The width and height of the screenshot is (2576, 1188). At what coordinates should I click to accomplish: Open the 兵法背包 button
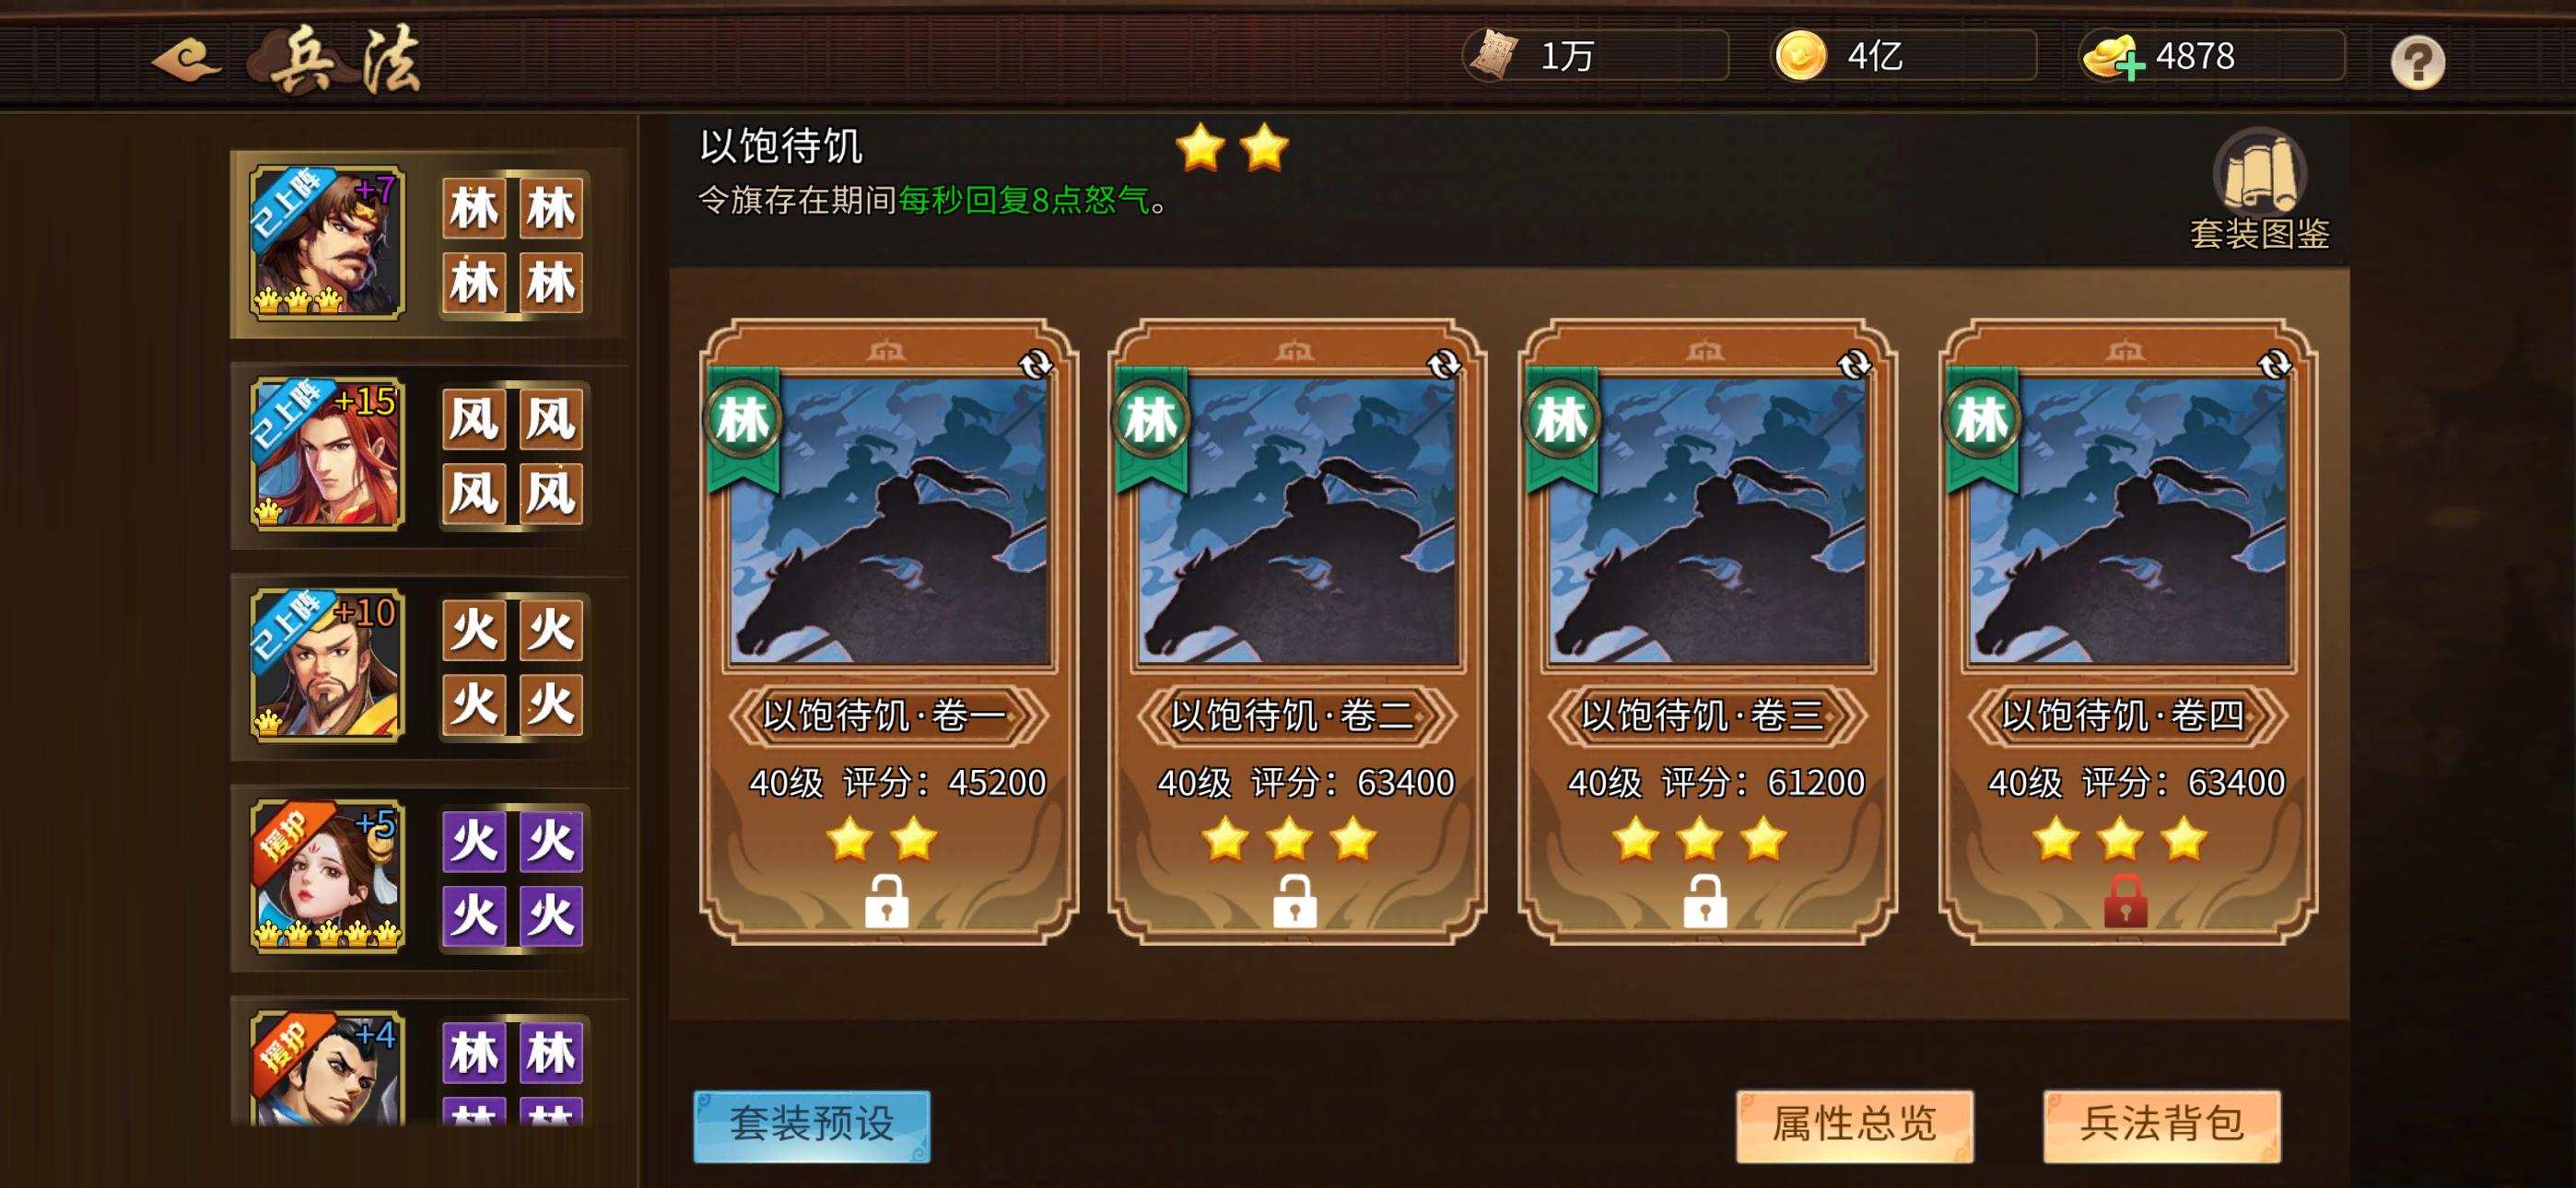2162,1125
